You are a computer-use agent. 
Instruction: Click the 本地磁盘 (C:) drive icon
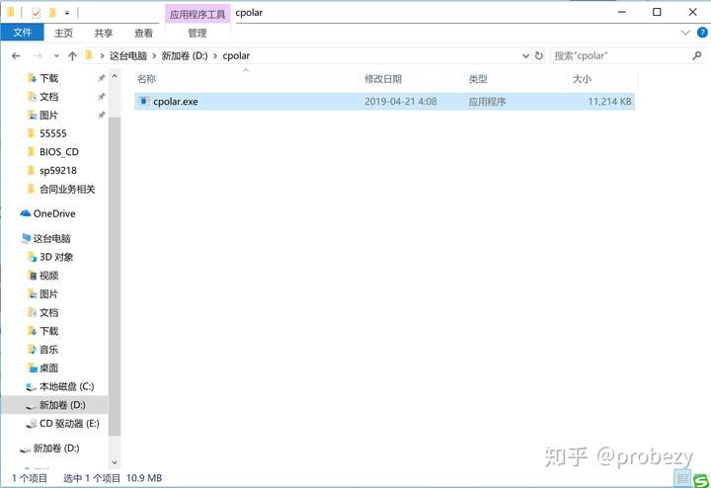(x=31, y=387)
